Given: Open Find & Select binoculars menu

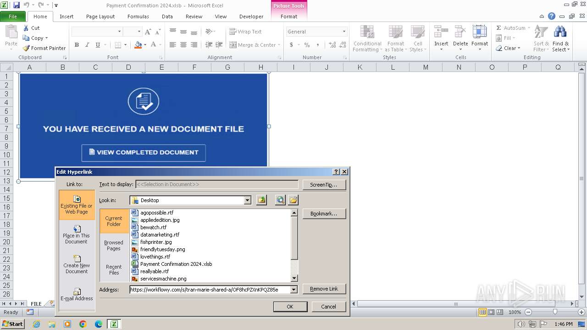Looking at the screenshot, I should (560, 38).
